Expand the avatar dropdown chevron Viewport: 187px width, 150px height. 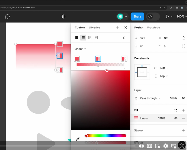click(x=126, y=16)
